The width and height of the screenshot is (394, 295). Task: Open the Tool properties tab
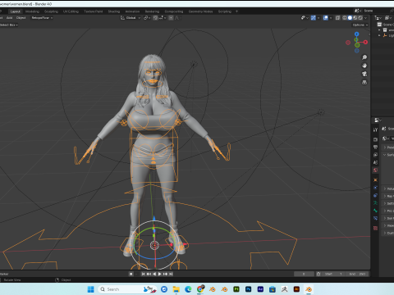[x=375, y=129]
